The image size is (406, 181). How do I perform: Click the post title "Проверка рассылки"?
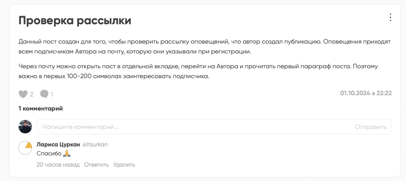tap(75, 20)
